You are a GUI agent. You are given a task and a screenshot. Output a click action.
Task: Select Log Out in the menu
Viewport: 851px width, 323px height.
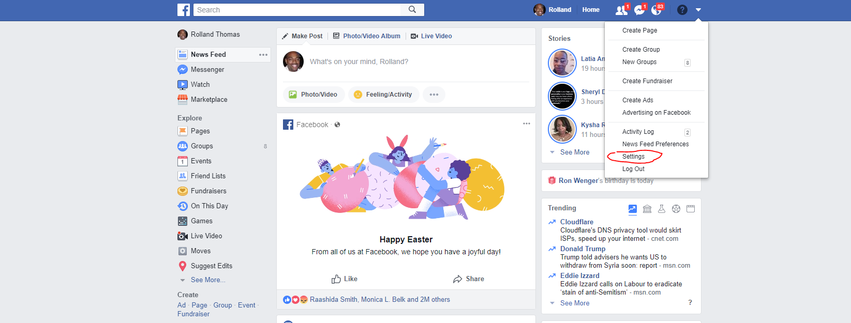(633, 169)
